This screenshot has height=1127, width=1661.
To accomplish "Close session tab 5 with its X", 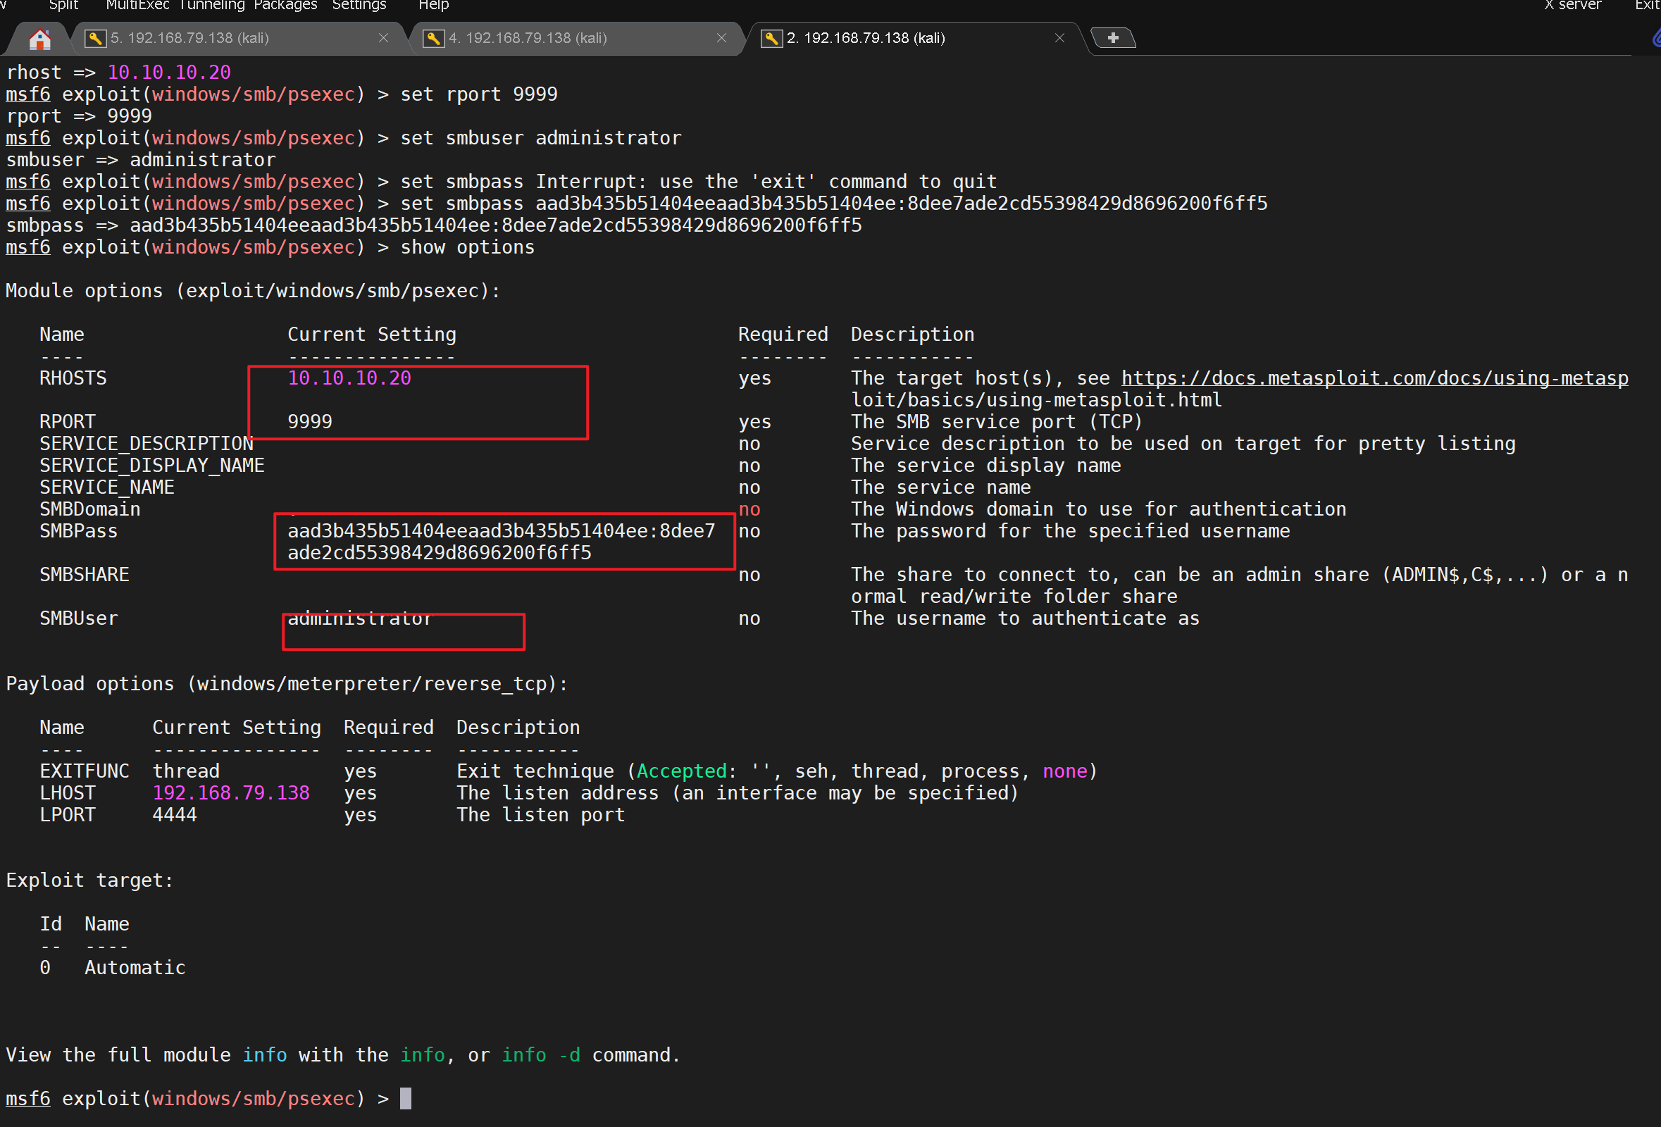I will pos(384,38).
